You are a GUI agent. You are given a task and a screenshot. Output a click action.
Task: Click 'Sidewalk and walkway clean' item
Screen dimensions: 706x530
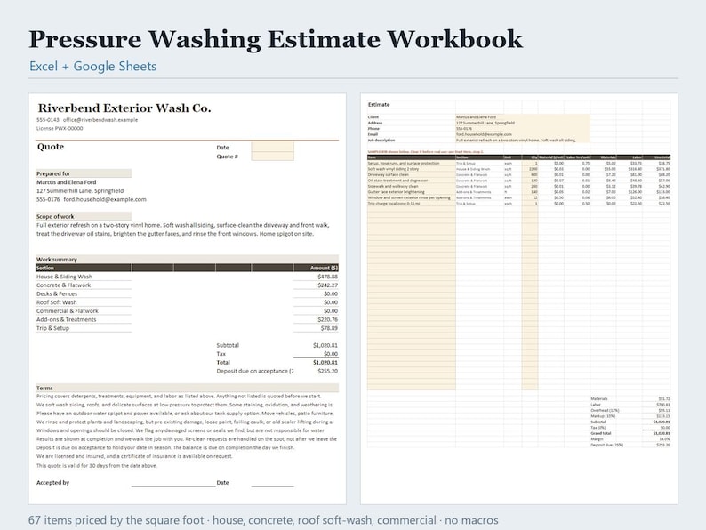[x=393, y=186]
